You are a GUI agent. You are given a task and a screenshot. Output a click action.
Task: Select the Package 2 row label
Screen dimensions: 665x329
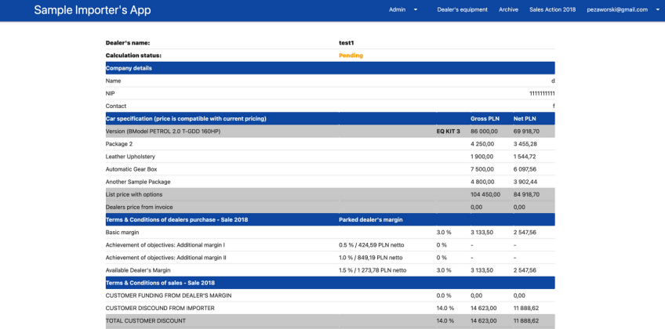pos(119,144)
